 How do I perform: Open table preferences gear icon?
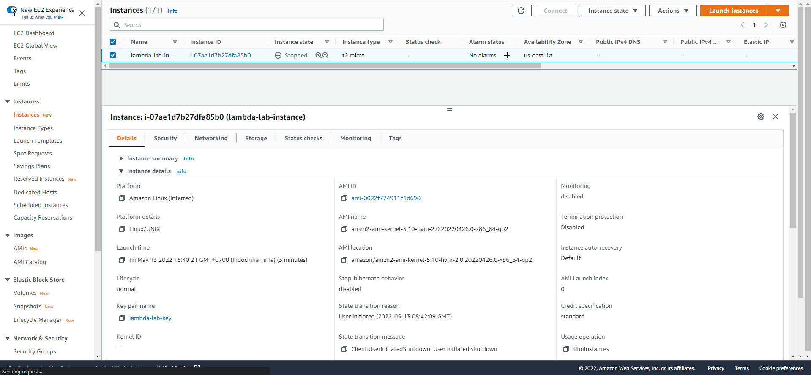[783, 25]
